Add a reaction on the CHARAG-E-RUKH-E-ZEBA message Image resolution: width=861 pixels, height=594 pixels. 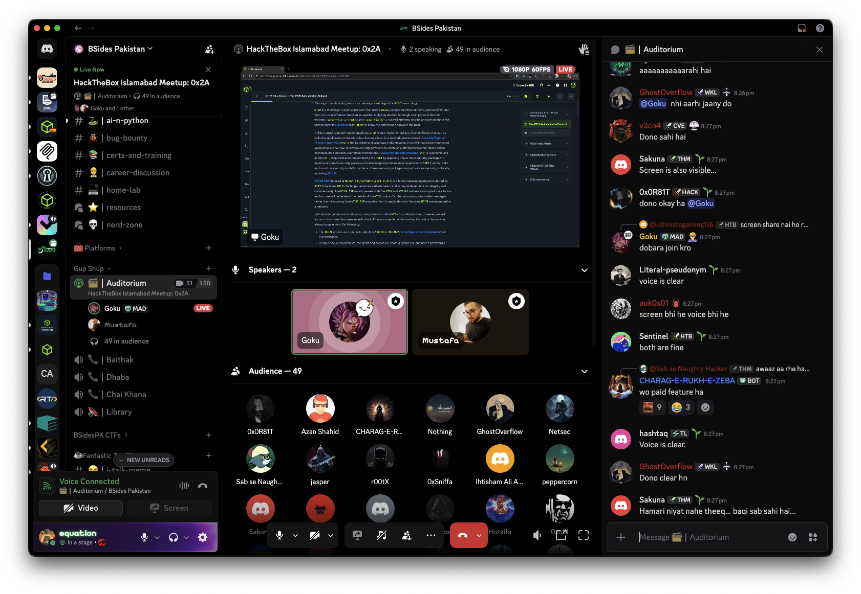pos(705,407)
